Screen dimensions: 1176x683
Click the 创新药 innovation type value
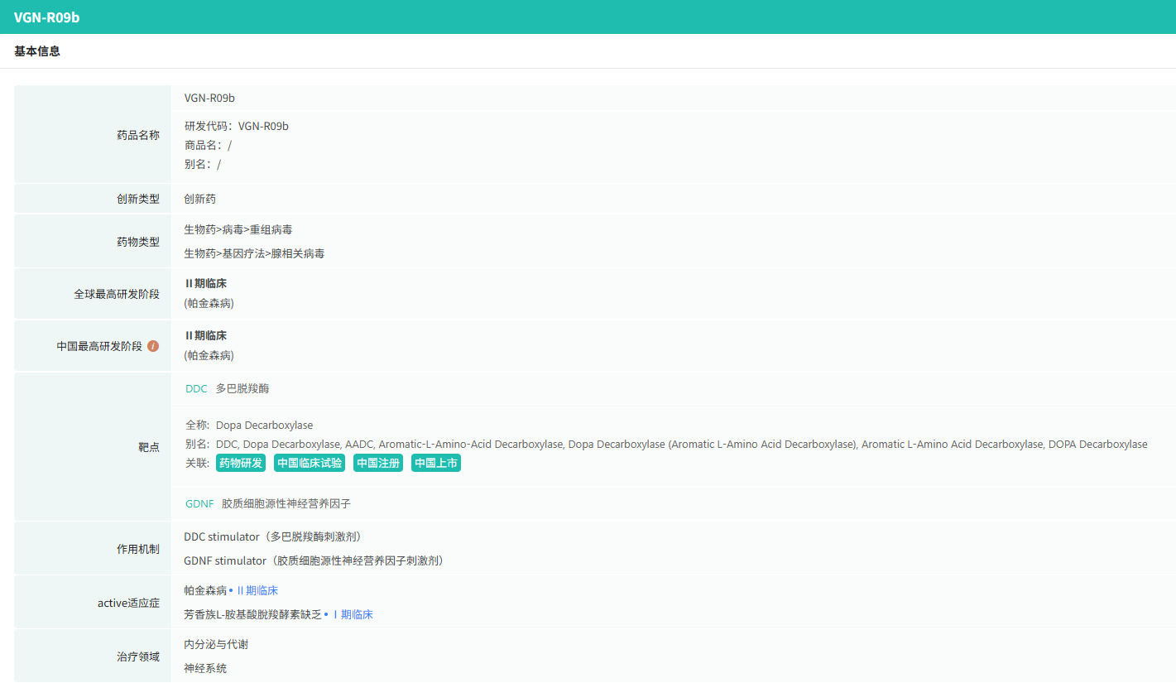[x=200, y=199]
